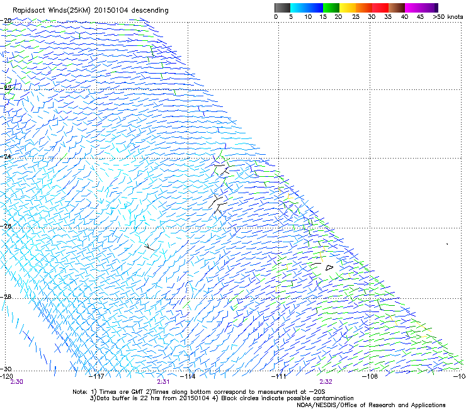Click the '-30' latitude axis label
This screenshot has height=409, width=466.
(6, 369)
